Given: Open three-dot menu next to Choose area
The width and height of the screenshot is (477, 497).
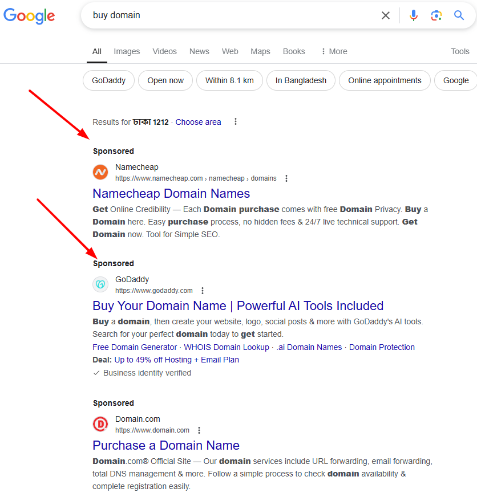Looking at the screenshot, I should (236, 122).
